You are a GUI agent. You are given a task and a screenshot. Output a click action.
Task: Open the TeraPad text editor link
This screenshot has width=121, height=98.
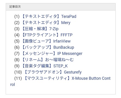(49, 16)
